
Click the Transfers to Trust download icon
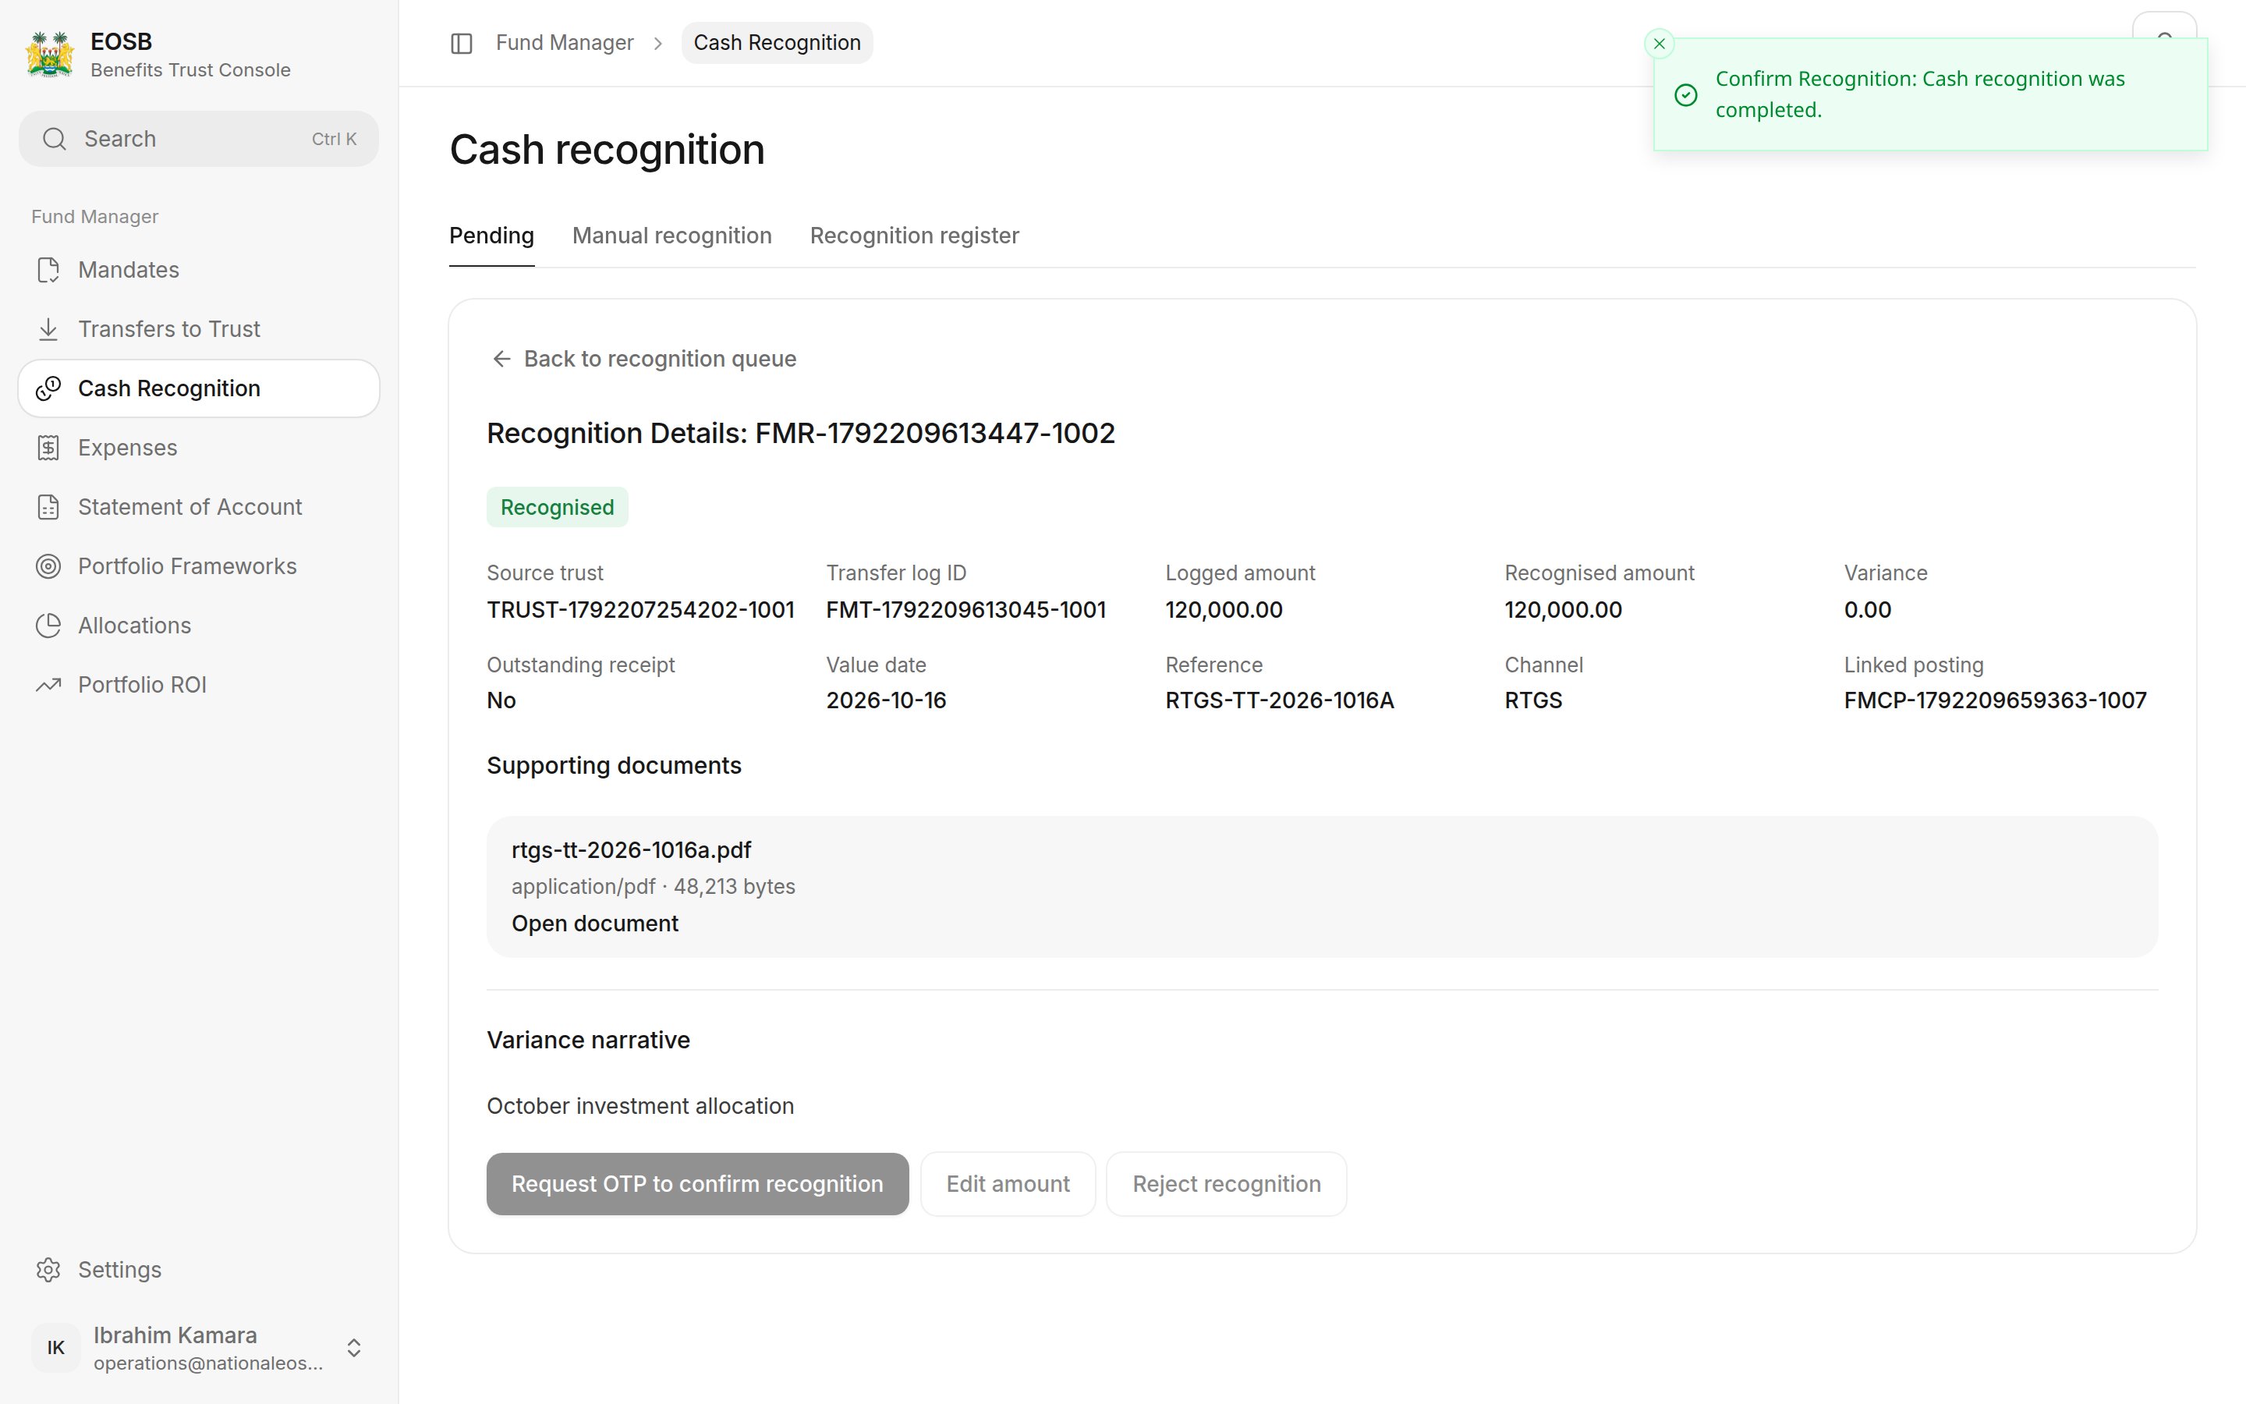[x=48, y=330]
